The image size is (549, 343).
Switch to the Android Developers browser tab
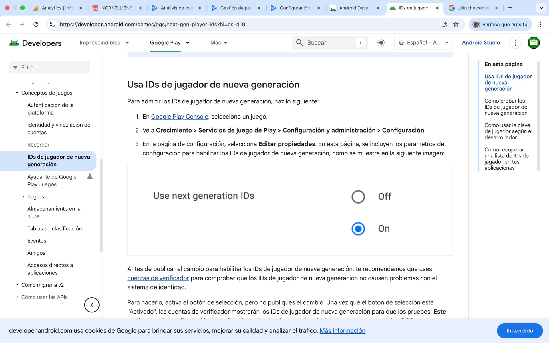tap(355, 8)
